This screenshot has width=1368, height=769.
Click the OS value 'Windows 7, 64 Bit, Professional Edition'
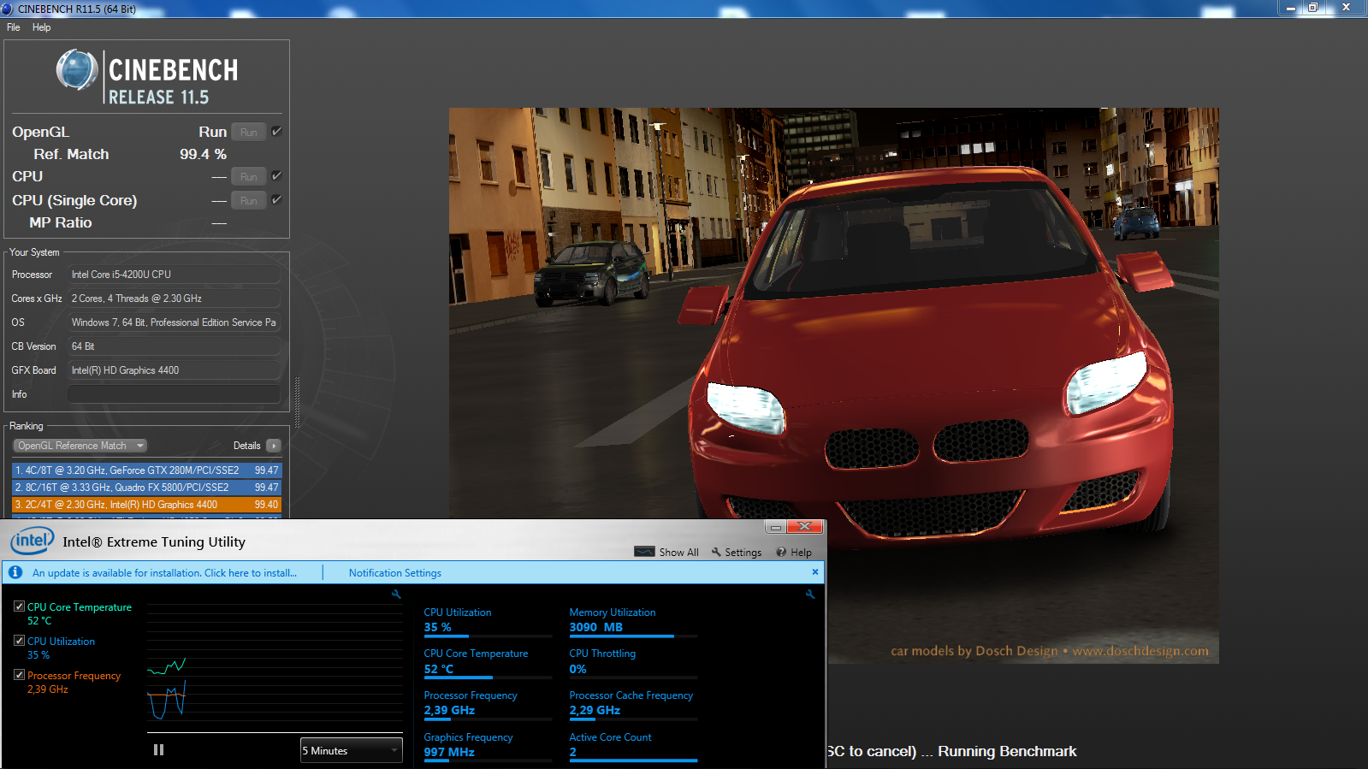click(x=174, y=322)
